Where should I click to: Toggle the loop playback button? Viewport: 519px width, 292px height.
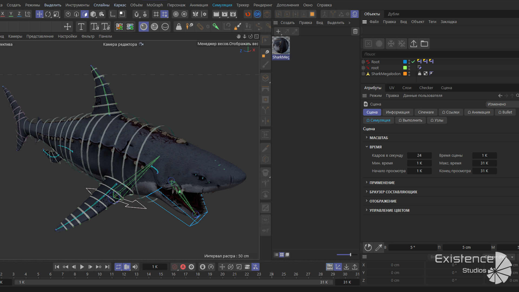(x=118, y=267)
